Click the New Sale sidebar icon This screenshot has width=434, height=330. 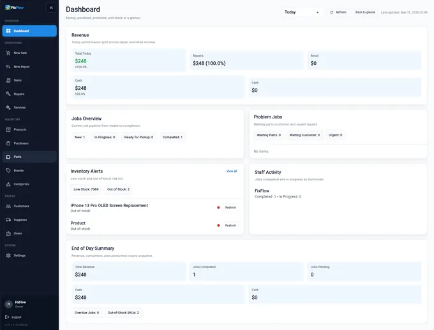tap(8, 53)
